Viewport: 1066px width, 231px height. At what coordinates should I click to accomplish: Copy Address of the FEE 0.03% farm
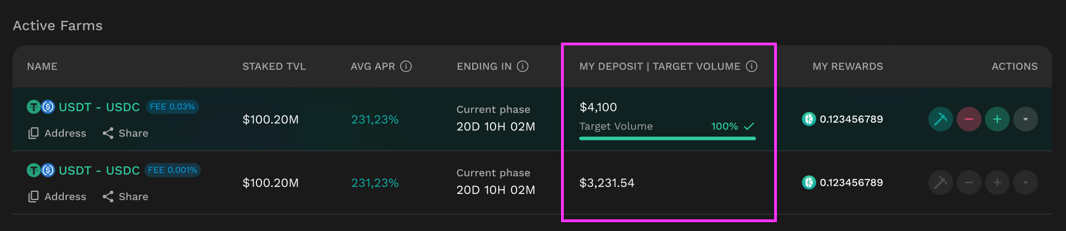point(58,133)
